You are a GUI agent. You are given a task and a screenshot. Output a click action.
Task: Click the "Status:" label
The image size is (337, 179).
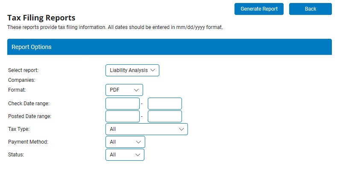[x=16, y=155]
